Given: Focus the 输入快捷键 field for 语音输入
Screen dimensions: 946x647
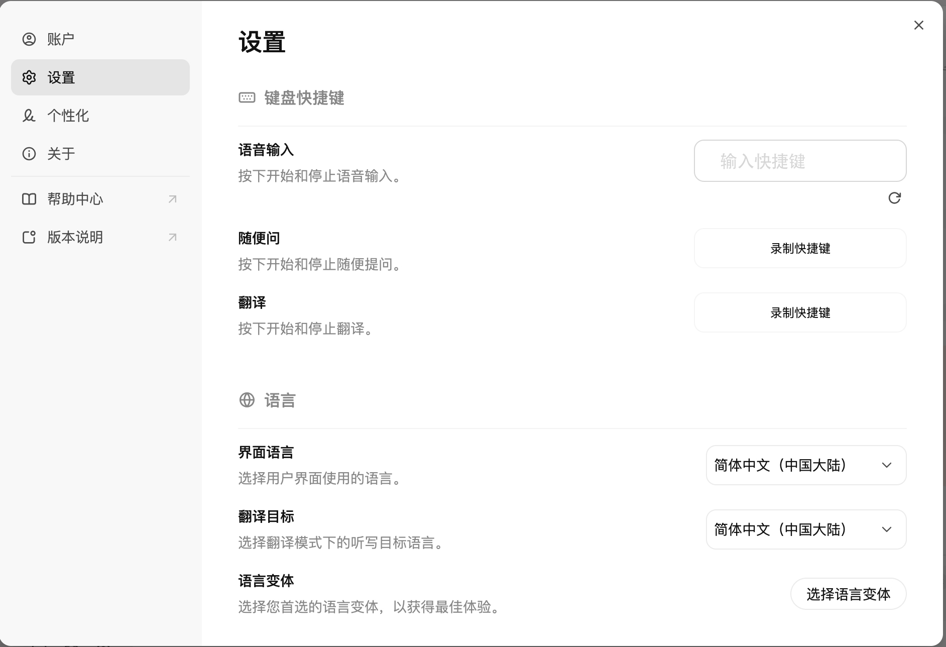Looking at the screenshot, I should [800, 161].
